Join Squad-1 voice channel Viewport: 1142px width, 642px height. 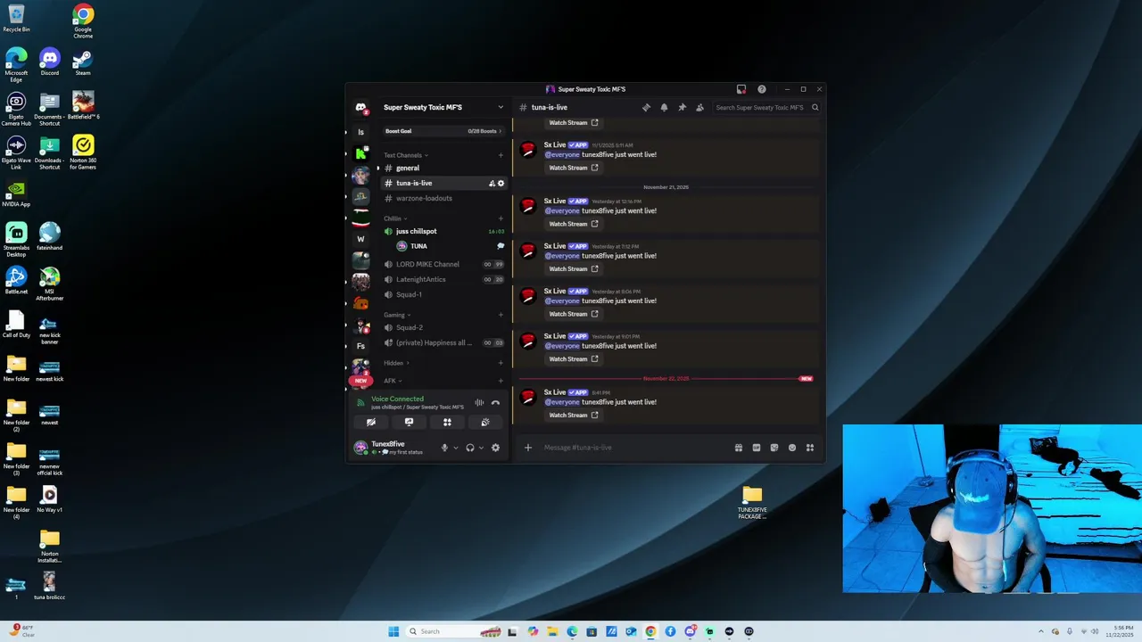point(443,294)
